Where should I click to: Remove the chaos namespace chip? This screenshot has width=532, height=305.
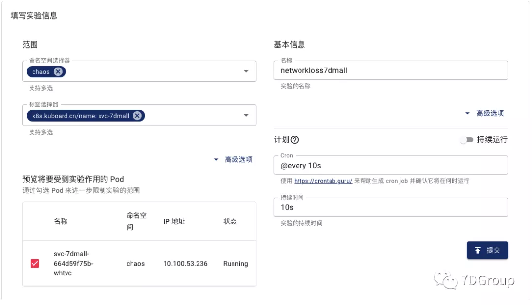click(58, 71)
